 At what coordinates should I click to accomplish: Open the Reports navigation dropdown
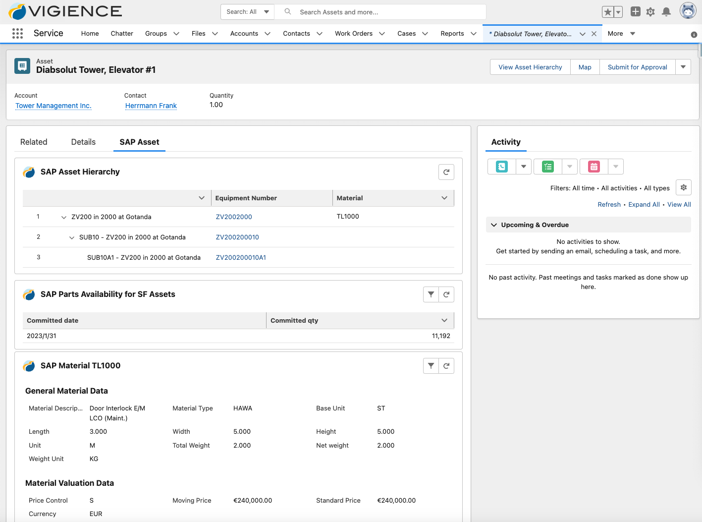(x=474, y=34)
